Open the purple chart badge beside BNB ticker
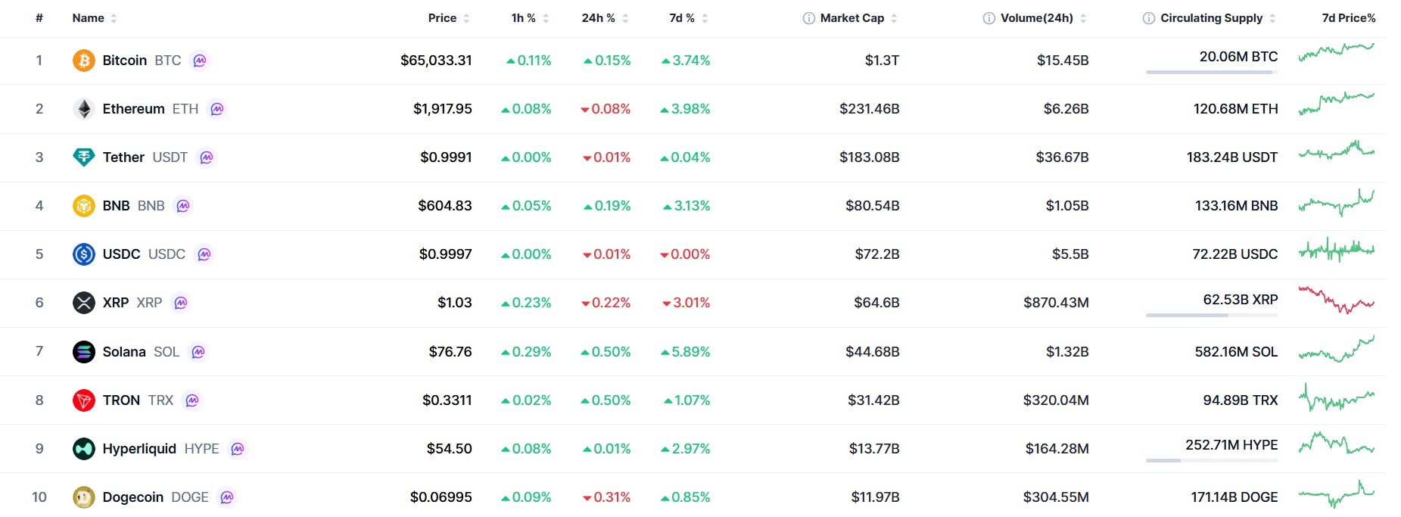Image resolution: width=1401 pixels, height=517 pixels. 183,206
